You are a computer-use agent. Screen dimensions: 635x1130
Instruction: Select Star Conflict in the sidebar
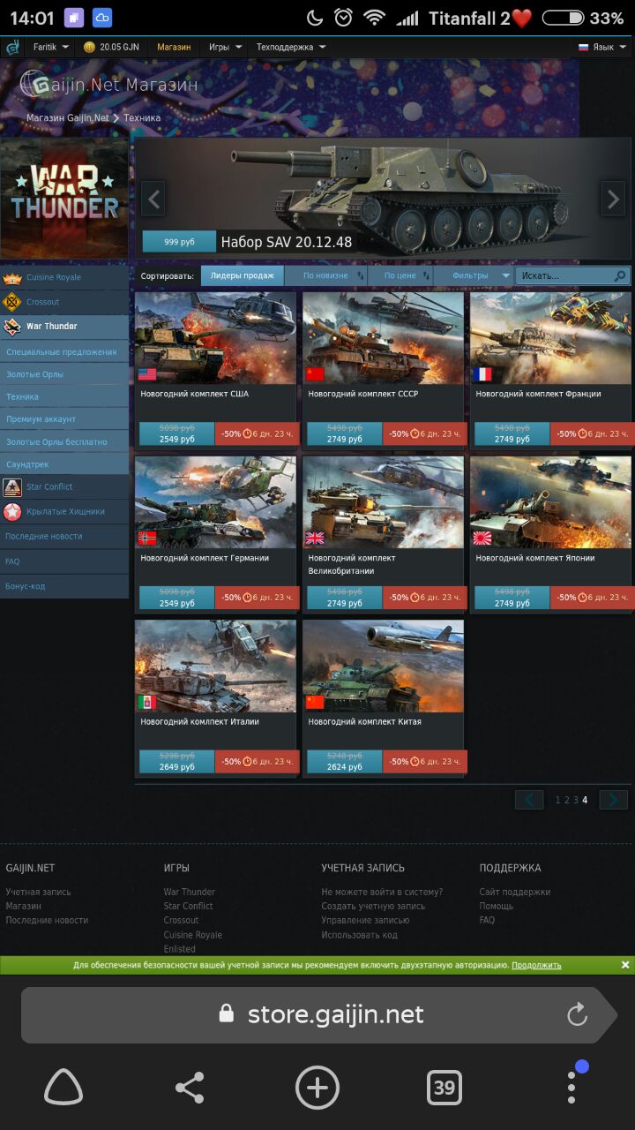tap(64, 486)
